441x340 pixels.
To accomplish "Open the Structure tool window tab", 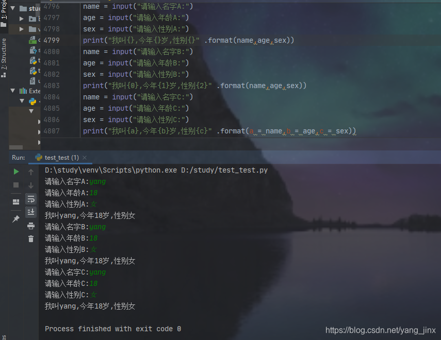I will (4, 57).
